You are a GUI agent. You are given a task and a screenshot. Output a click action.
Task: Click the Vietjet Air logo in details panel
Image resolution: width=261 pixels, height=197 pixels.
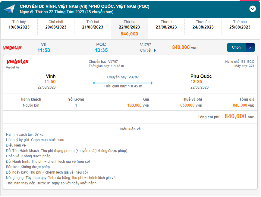[18, 62]
